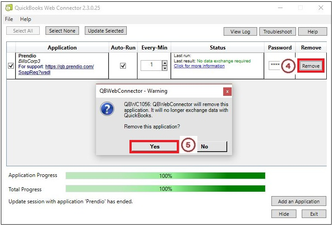Click the Select None button
Screen dimensions: 333x226
pos(62,31)
